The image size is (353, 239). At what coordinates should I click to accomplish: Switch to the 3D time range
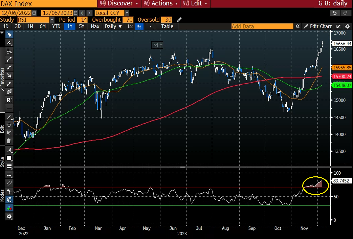point(18,26)
